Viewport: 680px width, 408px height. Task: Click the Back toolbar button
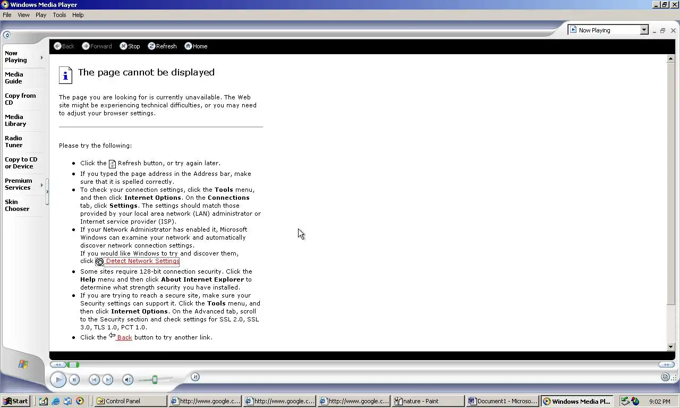64,46
